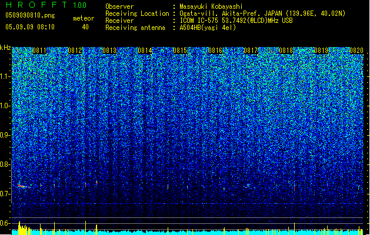
Task: Click the timestamp 05.09.09 08:10
Action: [x=30, y=27]
